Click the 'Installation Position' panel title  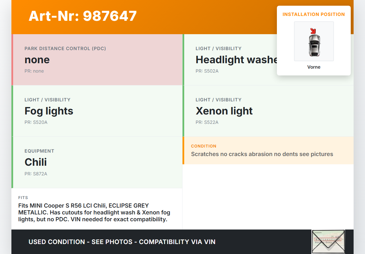pyautogui.click(x=314, y=15)
